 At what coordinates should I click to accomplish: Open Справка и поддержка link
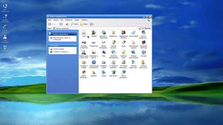point(61,52)
